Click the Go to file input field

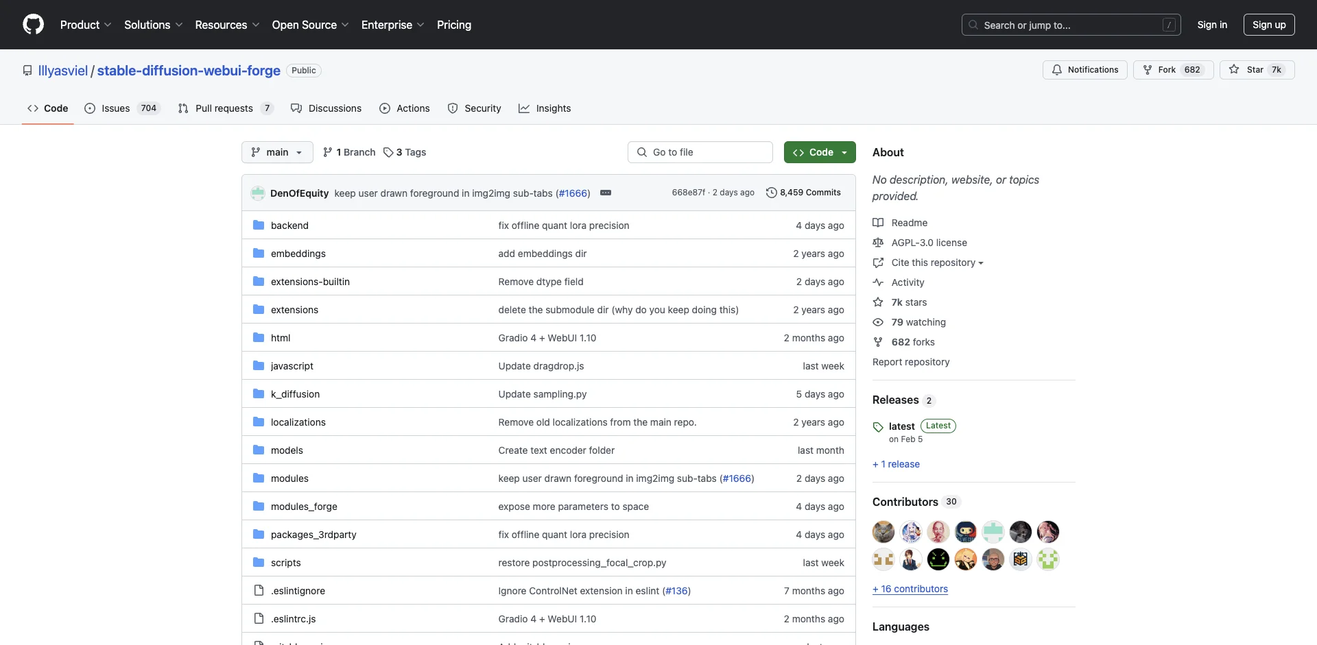pos(700,152)
